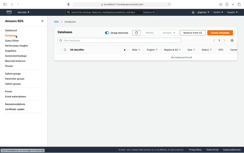
Task: Open Performance Insights
Action: pyautogui.click(x=16, y=46)
